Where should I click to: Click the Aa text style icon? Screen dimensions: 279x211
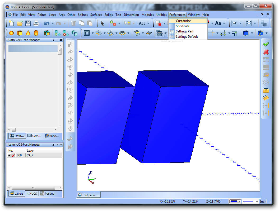point(218,23)
